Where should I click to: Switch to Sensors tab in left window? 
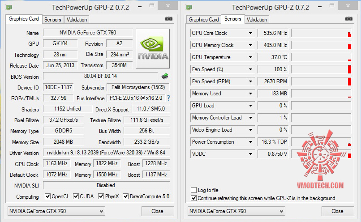[x=53, y=20]
